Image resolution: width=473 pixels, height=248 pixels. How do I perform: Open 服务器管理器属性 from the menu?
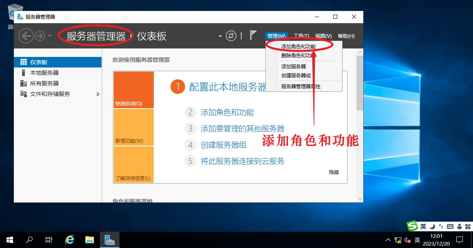pos(304,86)
